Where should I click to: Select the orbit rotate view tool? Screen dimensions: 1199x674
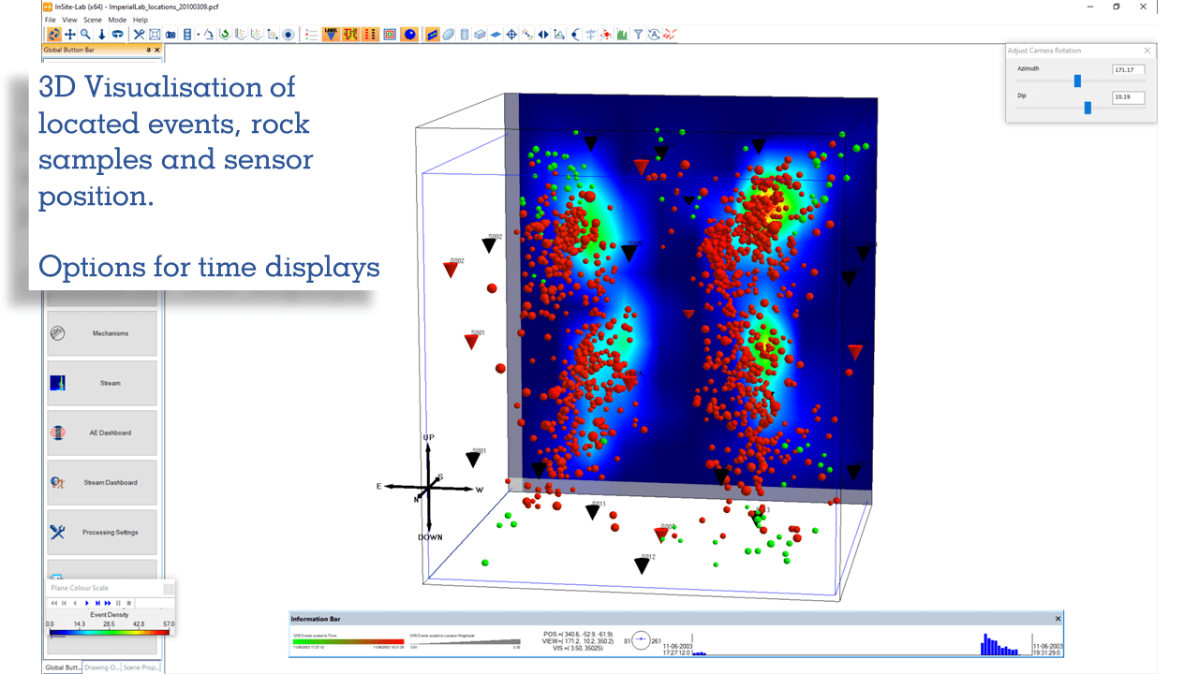(53, 35)
